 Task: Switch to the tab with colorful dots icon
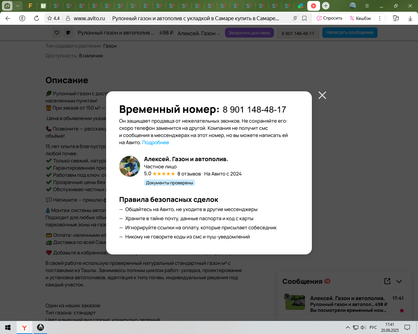[x=300, y=6]
